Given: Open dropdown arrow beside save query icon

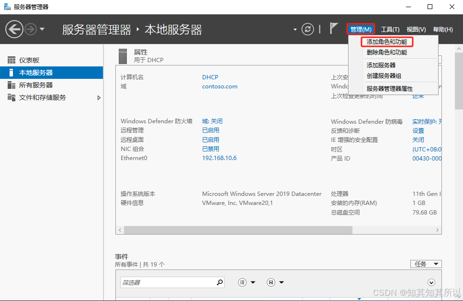Looking at the screenshot, I should pyautogui.click(x=282, y=282).
